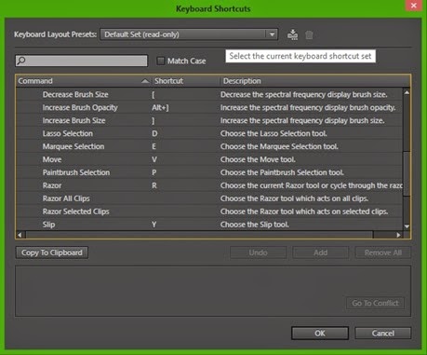
Task: Select the Marquee Selection command row
Action: 209,146
